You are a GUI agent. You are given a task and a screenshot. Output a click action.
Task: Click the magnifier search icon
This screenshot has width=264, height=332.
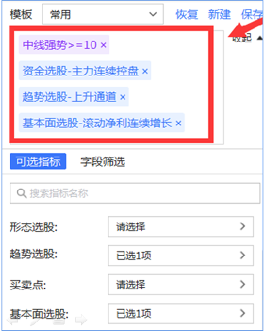[x=21, y=193]
